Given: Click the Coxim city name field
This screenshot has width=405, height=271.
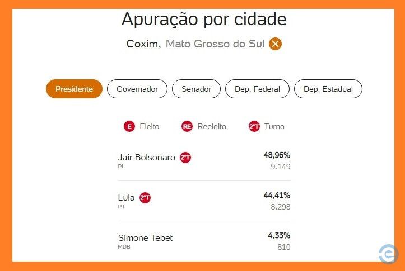Looking at the screenshot, I should (x=143, y=44).
